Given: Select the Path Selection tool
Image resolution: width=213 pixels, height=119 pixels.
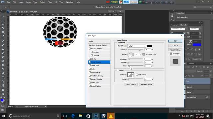Looking at the screenshot, I should coord(3,81).
